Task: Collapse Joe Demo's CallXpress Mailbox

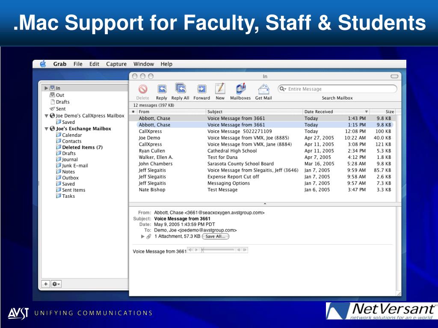Action: point(46,116)
